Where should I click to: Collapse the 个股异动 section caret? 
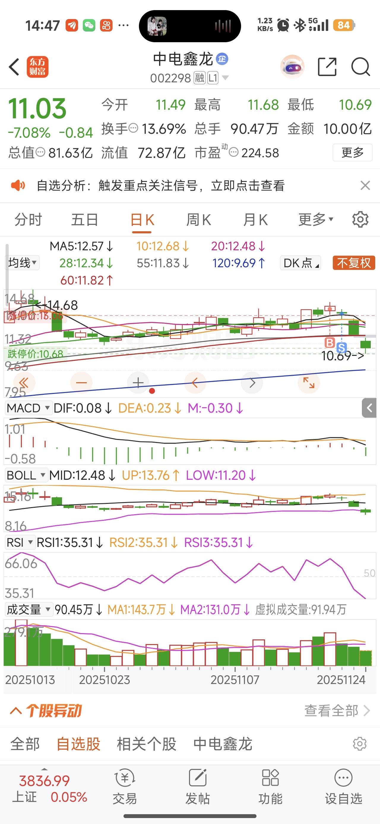coord(16,711)
